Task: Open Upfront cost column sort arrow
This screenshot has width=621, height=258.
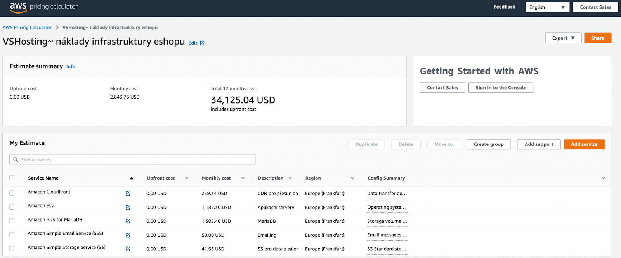Action: [187, 178]
